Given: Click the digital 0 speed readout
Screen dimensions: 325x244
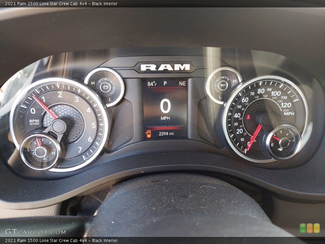Looking at the screenshot, I should click(x=166, y=106).
